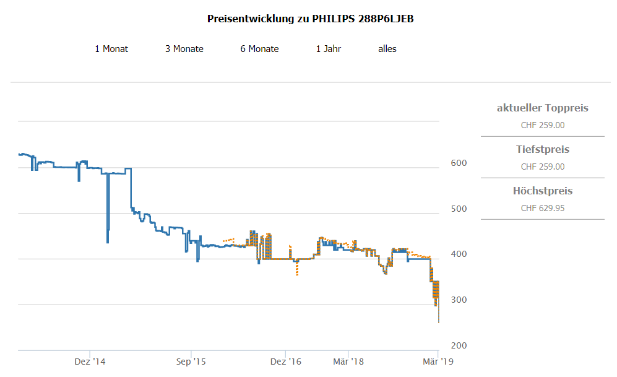Click the 600 y-axis label
Screen dimensions: 617x377
tap(458, 163)
